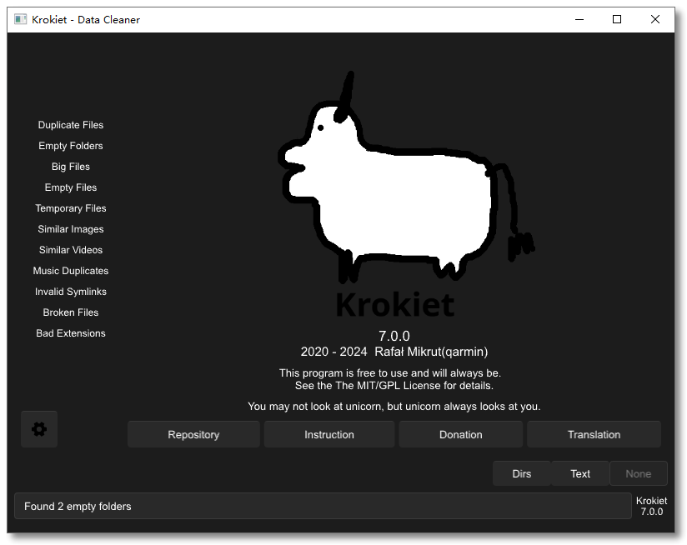The image size is (687, 545).
Task: Go to Broken Files tool
Action: point(71,312)
